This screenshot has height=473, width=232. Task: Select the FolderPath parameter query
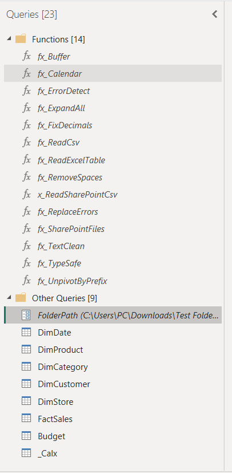tap(113, 315)
